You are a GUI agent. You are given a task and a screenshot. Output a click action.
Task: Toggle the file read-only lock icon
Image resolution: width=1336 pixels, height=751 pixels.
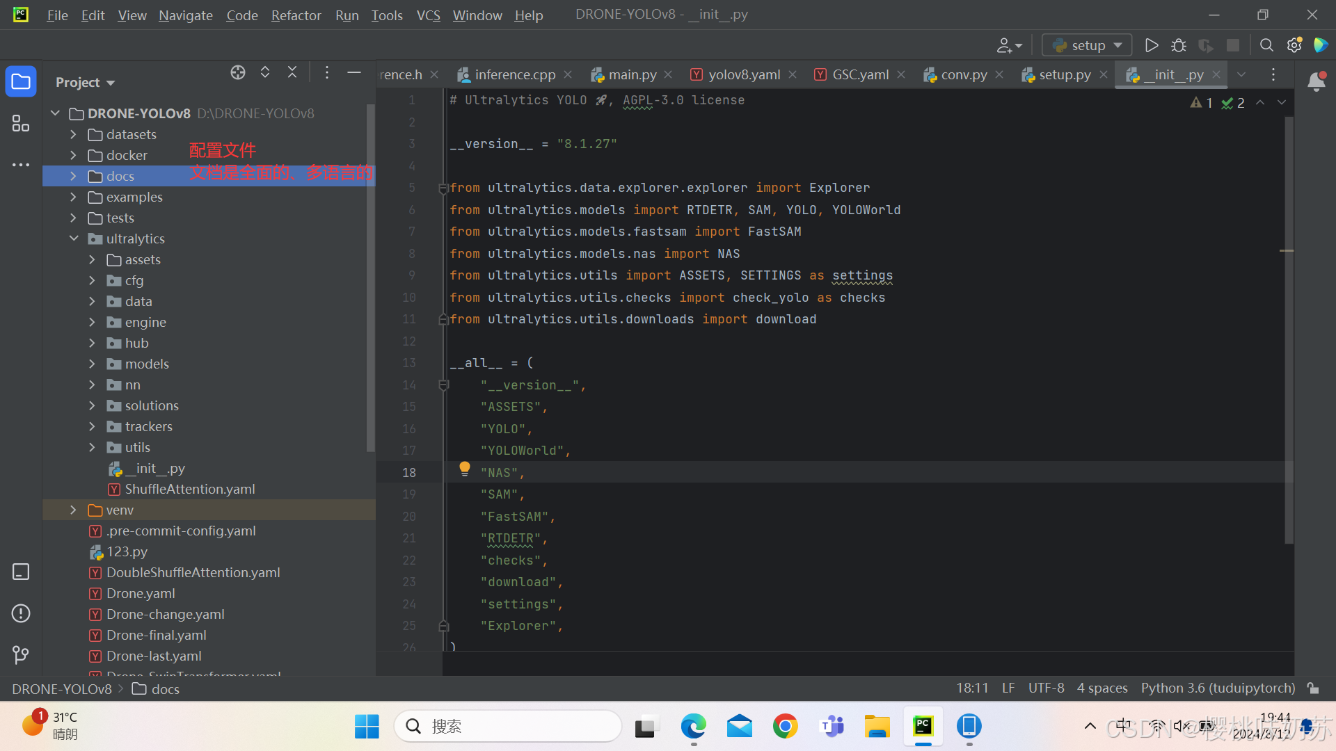[x=1313, y=688]
